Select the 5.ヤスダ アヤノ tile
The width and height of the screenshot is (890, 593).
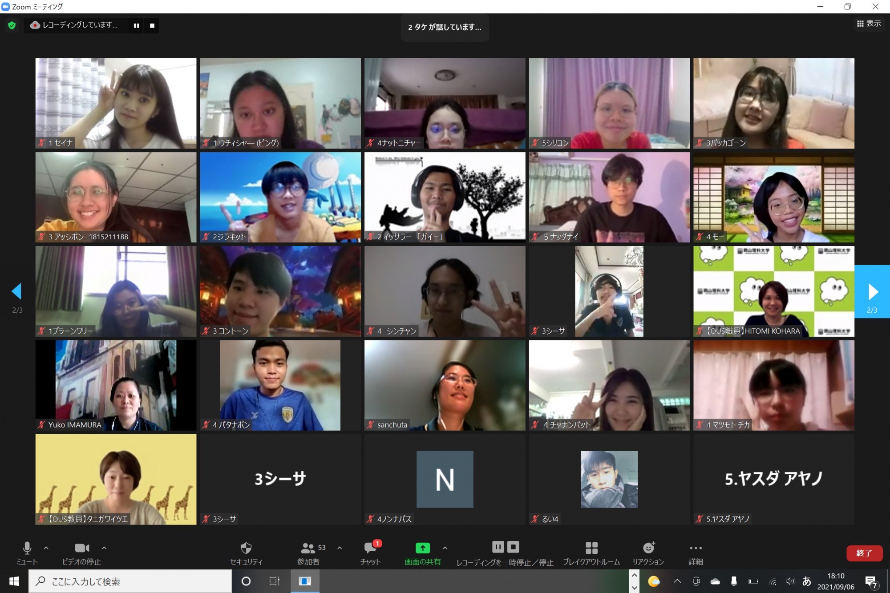tap(774, 480)
